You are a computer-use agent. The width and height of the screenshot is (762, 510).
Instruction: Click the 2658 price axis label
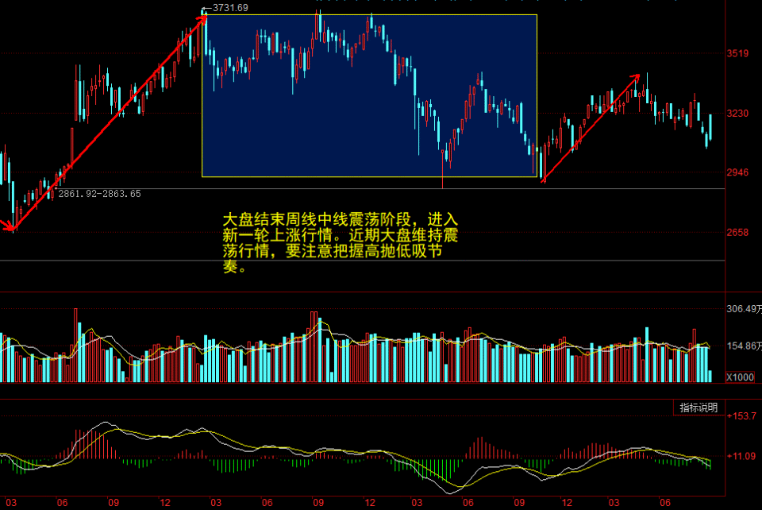pos(739,233)
